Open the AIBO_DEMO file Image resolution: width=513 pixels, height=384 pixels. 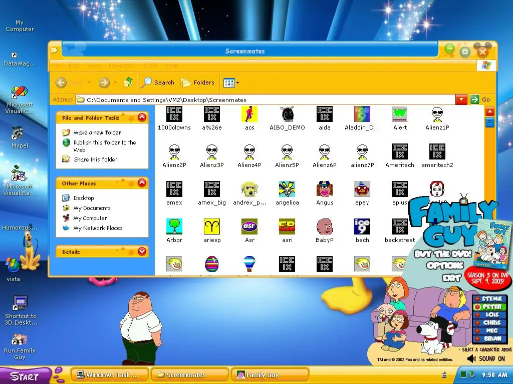pos(287,118)
